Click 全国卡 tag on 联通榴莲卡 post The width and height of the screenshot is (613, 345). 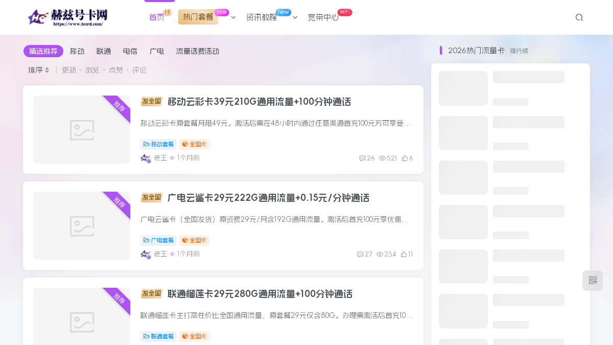click(194, 336)
